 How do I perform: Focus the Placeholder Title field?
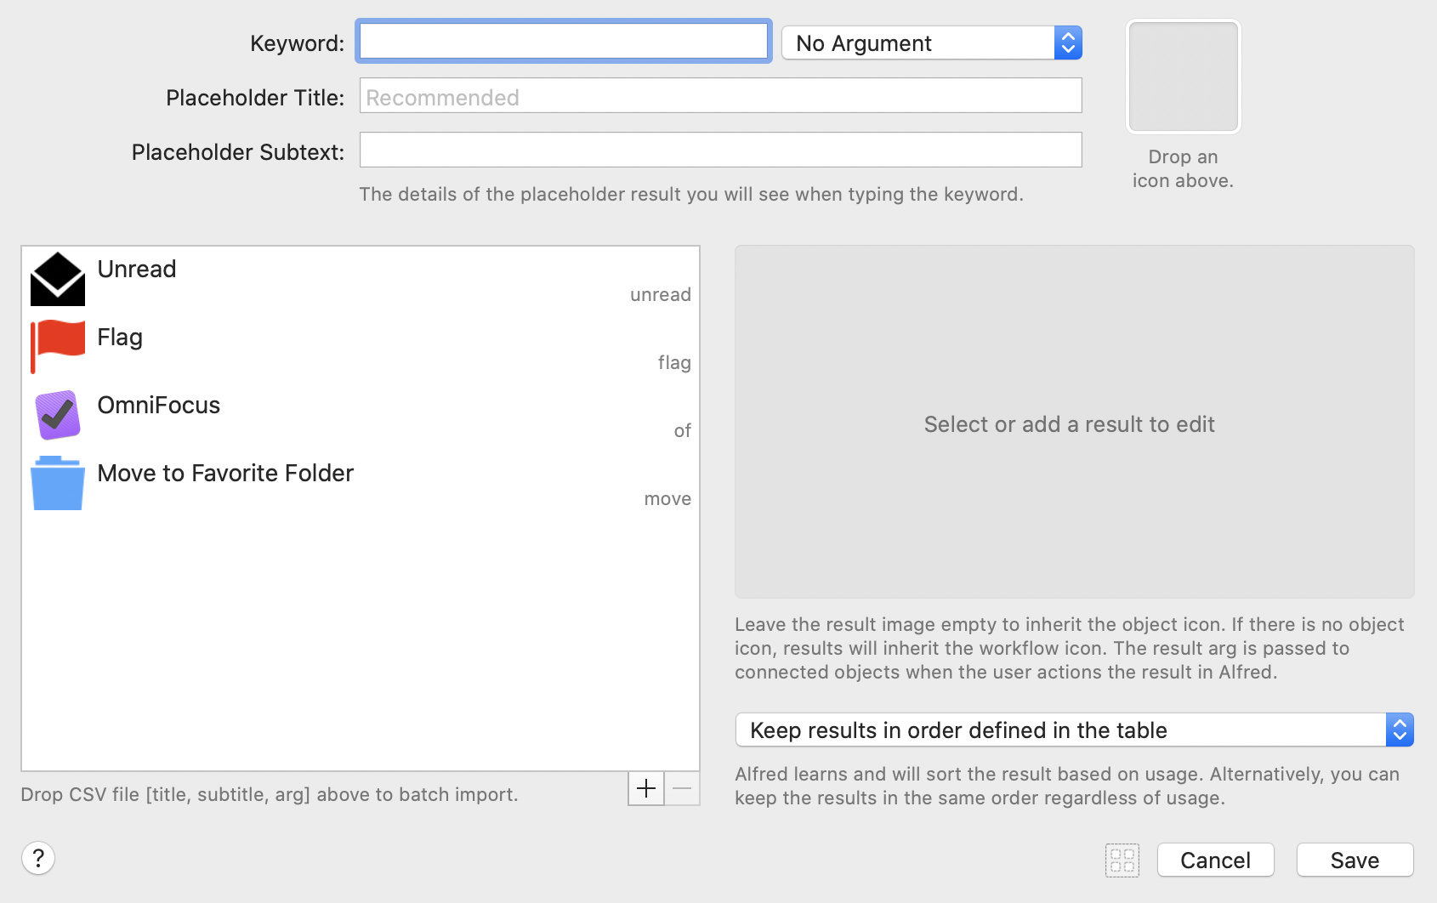click(719, 96)
